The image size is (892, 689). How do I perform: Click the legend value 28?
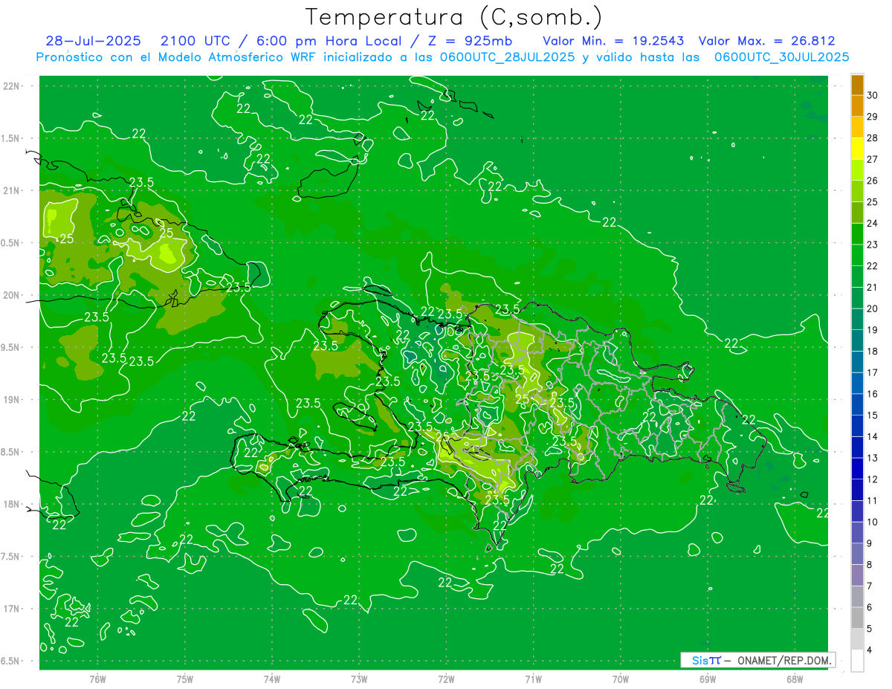[873, 138]
